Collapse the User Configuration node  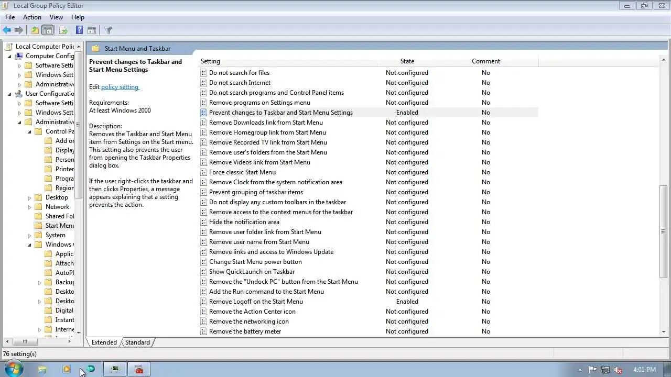coord(10,94)
